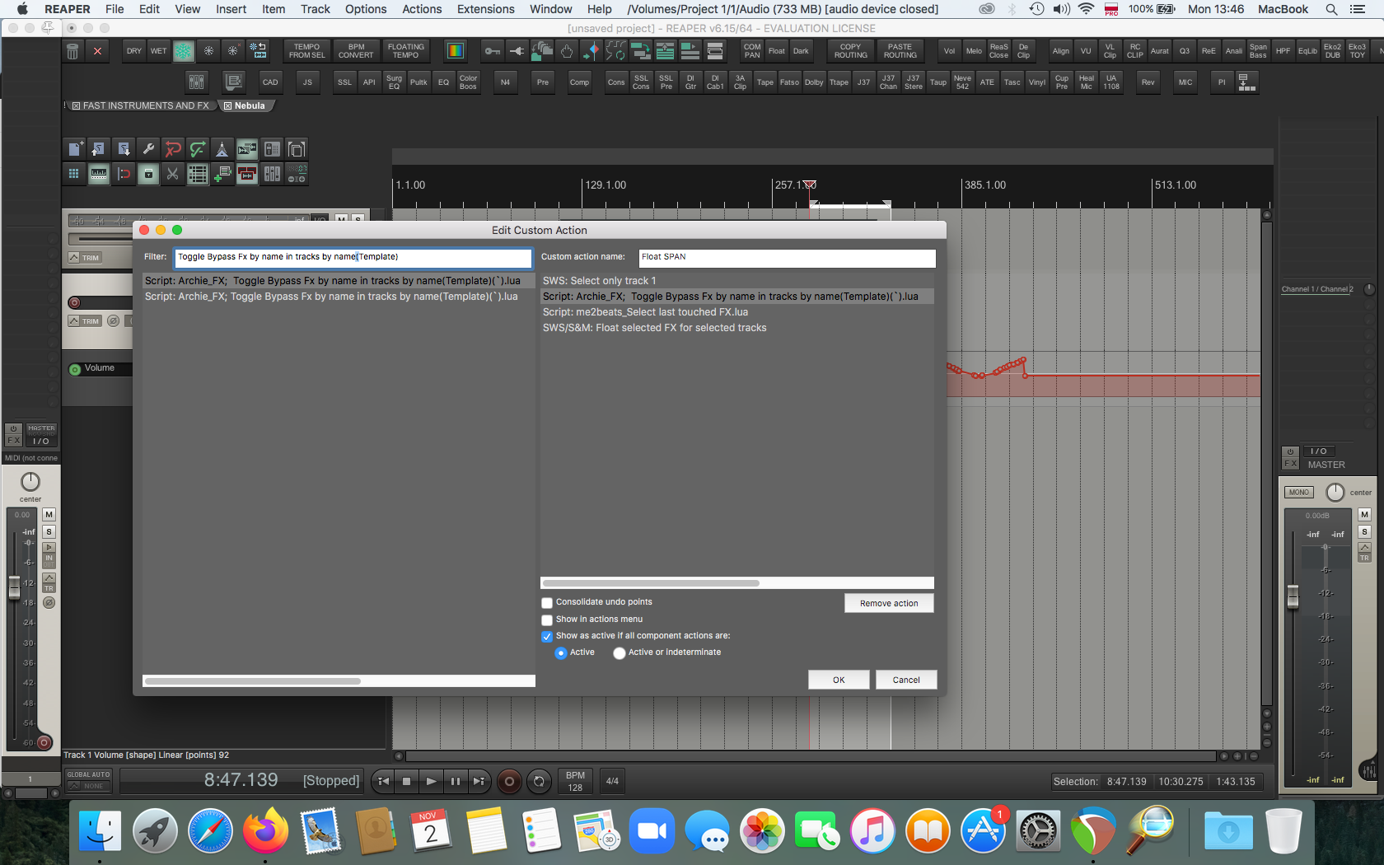Solo the master track with its S button
The image size is (1384, 865).
click(x=1364, y=532)
